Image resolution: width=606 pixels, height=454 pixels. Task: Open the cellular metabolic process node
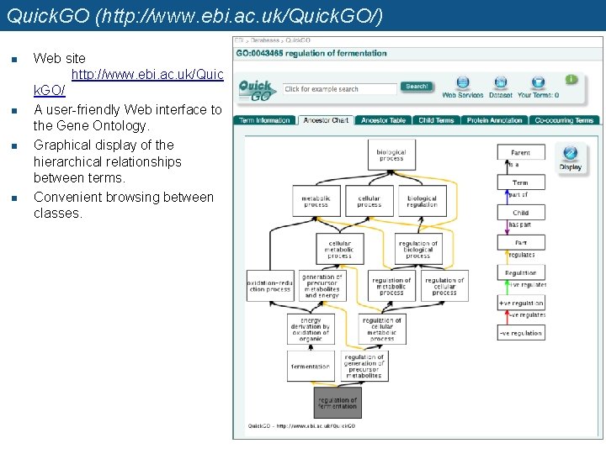(340, 249)
